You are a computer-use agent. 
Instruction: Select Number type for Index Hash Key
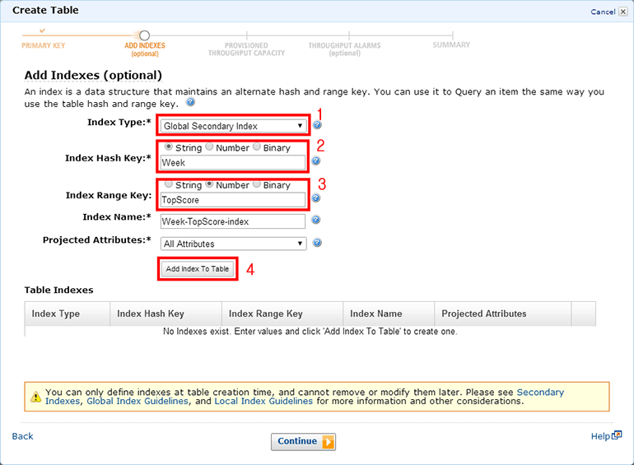[x=209, y=148]
